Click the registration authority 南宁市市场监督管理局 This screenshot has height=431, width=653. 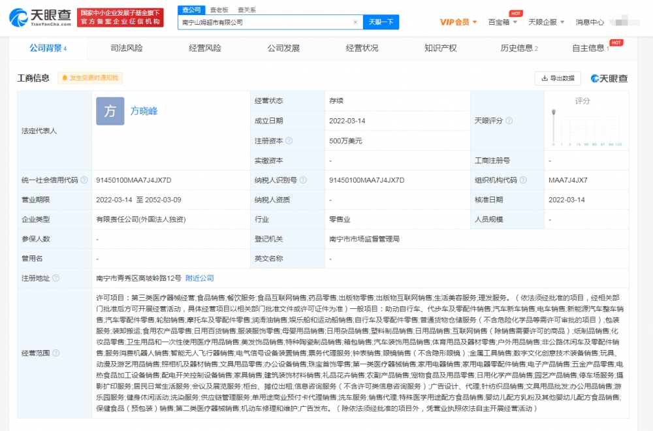pyautogui.click(x=364, y=239)
